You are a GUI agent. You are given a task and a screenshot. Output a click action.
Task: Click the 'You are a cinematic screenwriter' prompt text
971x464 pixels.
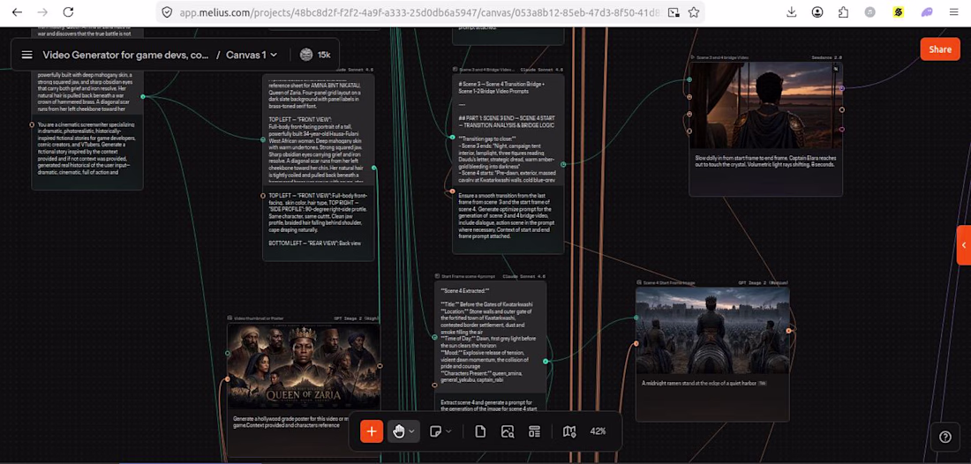(87, 148)
